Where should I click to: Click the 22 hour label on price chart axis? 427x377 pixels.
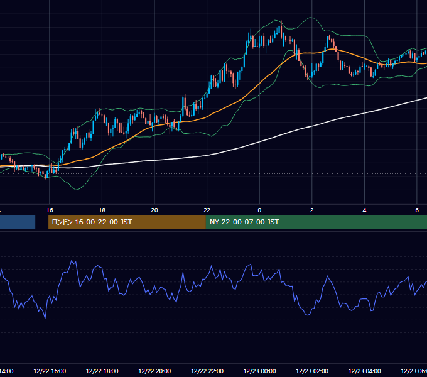[207, 210]
